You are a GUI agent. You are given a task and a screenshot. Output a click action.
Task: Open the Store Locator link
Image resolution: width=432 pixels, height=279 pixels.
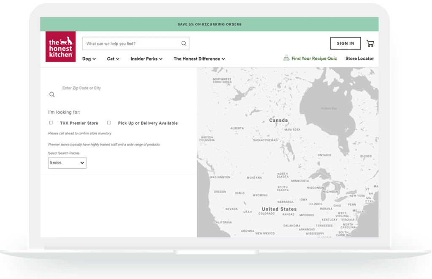(x=359, y=59)
